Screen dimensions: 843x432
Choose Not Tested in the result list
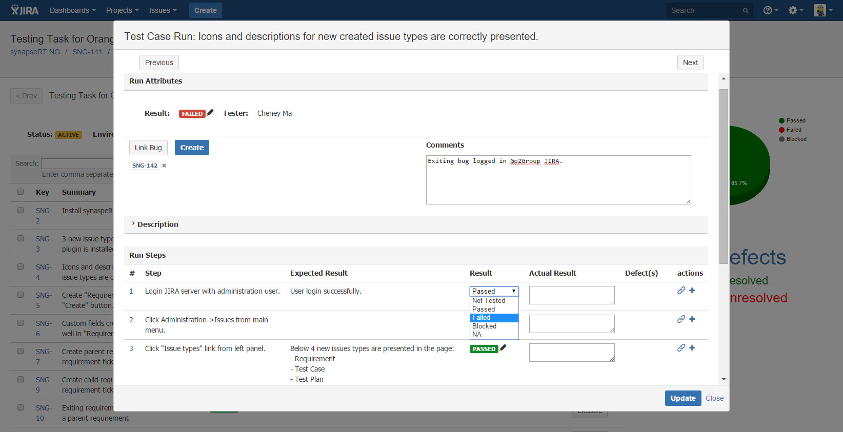click(x=494, y=301)
